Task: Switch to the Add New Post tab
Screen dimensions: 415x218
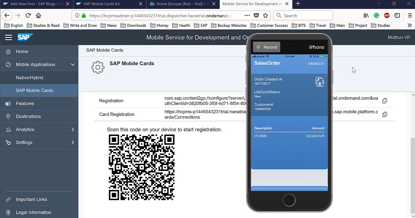Action: pyautogui.click(x=37, y=4)
